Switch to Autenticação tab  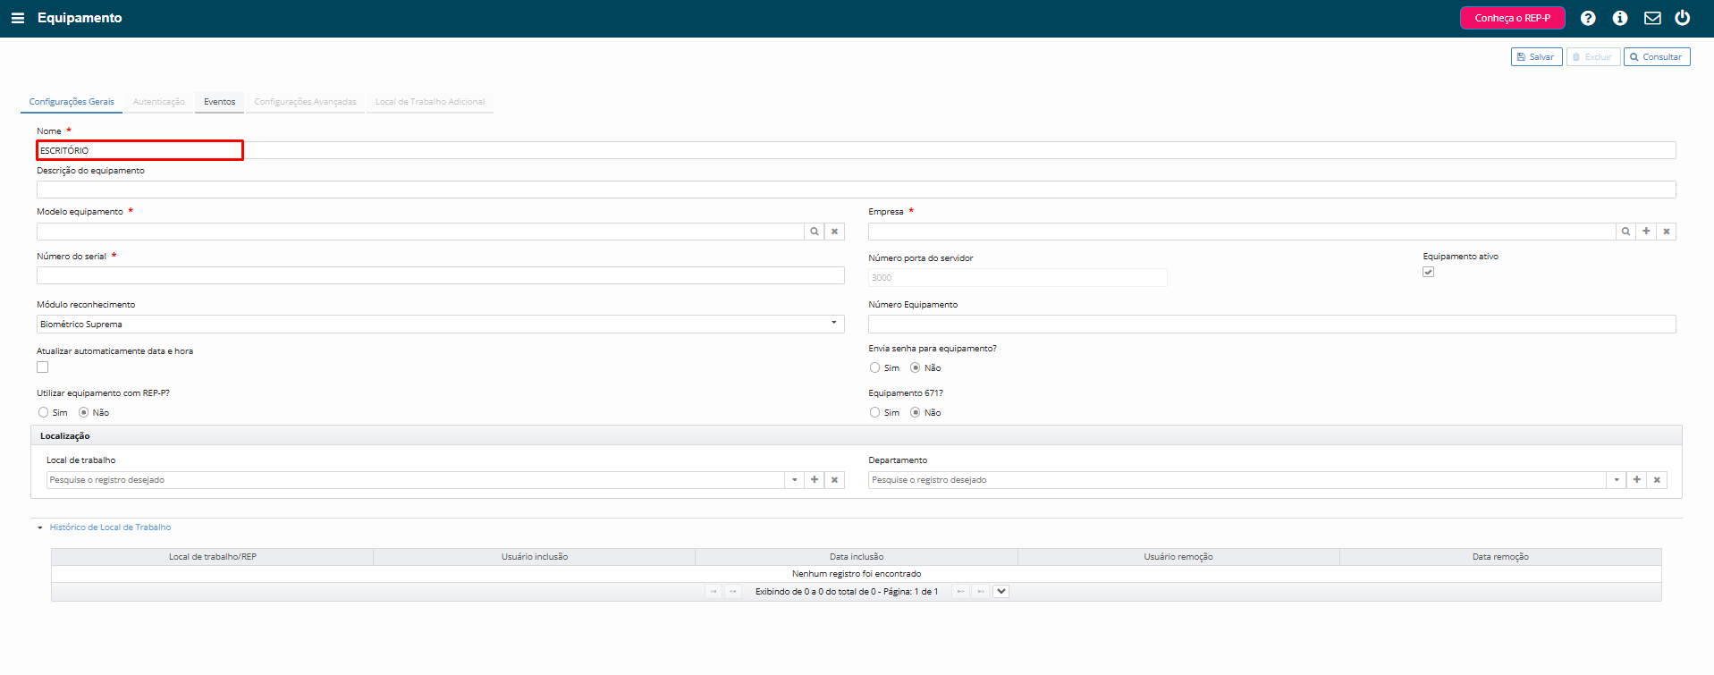tap(159, 102)
